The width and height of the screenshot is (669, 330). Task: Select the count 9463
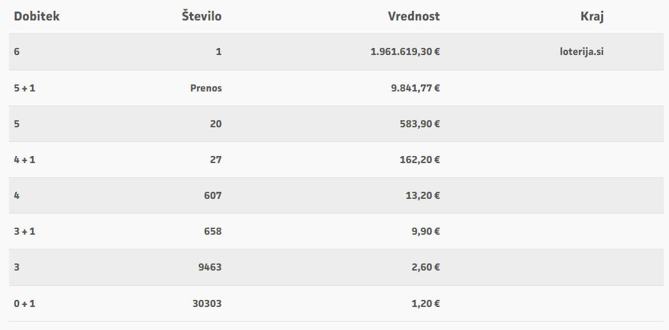click(210, 267)
